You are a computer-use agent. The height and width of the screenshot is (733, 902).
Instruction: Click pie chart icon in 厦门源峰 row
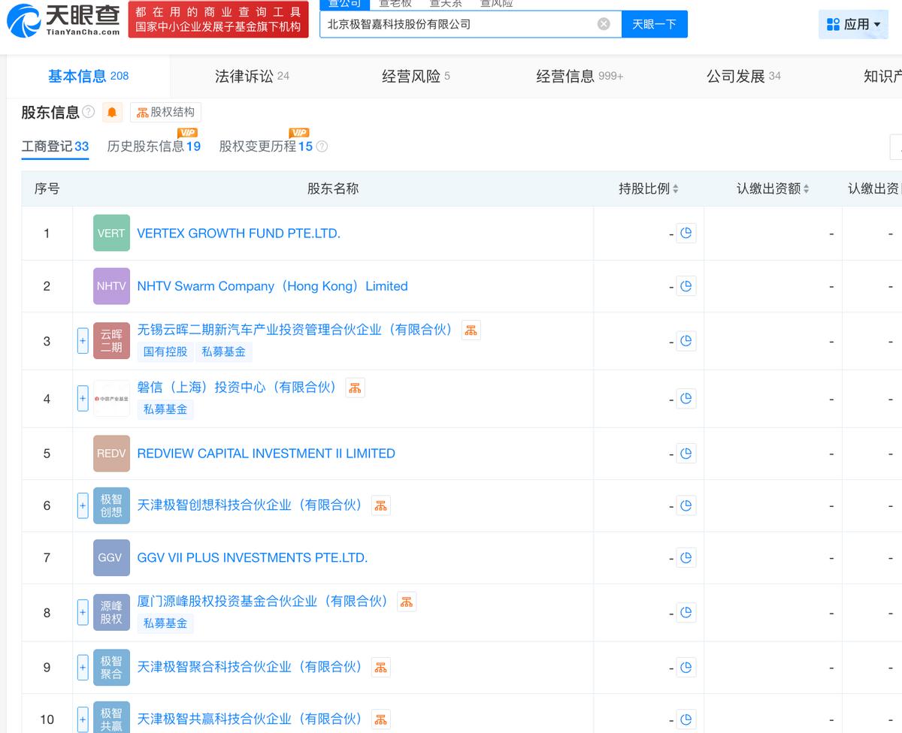pyautogui.click(x=686, y=613)
